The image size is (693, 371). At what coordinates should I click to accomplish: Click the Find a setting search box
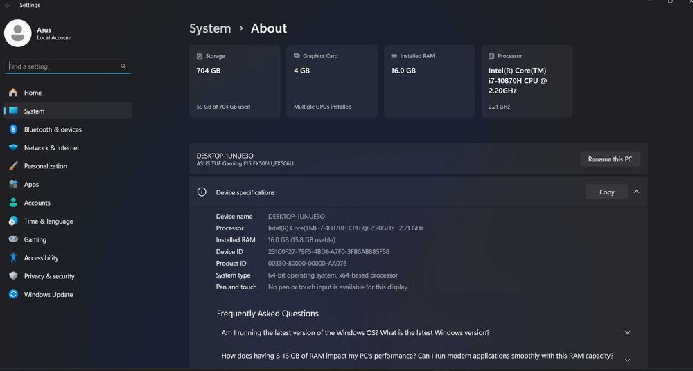(68, 66)
